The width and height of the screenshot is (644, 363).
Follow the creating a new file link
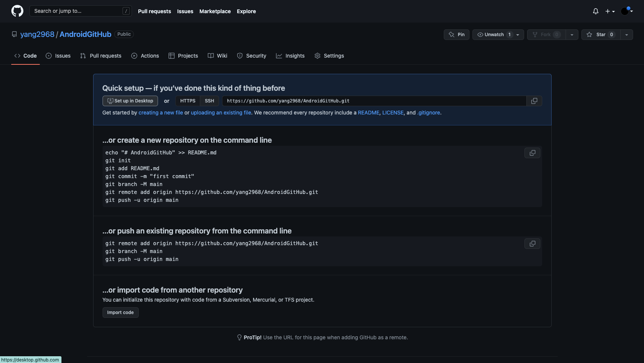point(161,113)
